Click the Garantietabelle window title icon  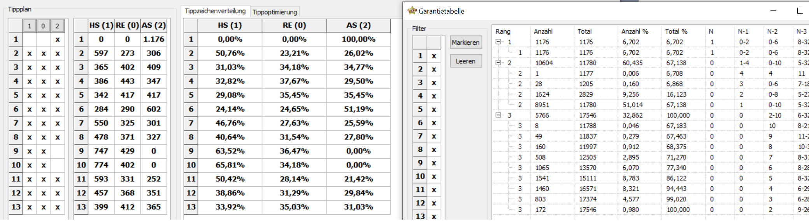pyautogui.click(x=412, y=11)
